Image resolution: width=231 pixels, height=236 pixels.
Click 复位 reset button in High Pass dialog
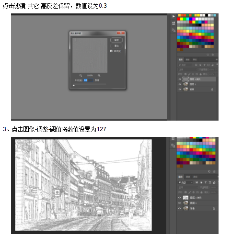[x=116, y=46]
